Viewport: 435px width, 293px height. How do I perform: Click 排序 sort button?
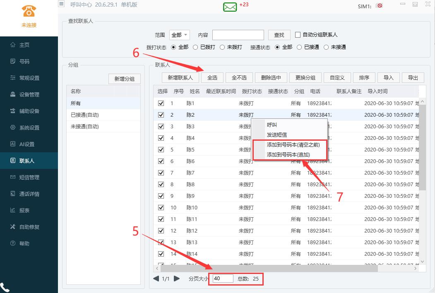click(x=364, y=78)
